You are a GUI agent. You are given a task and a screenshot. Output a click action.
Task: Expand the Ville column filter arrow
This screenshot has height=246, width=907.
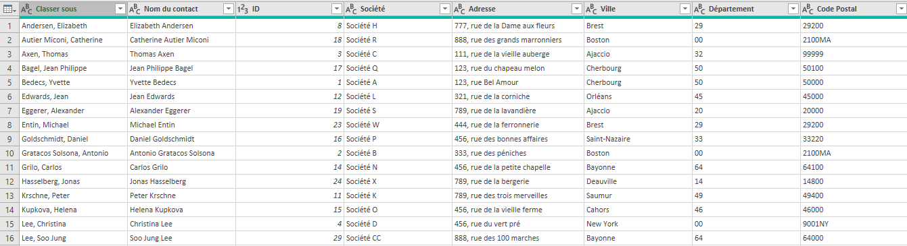point(685,9)
